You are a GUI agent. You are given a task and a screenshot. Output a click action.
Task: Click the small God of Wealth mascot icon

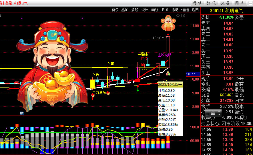[168, 23]
